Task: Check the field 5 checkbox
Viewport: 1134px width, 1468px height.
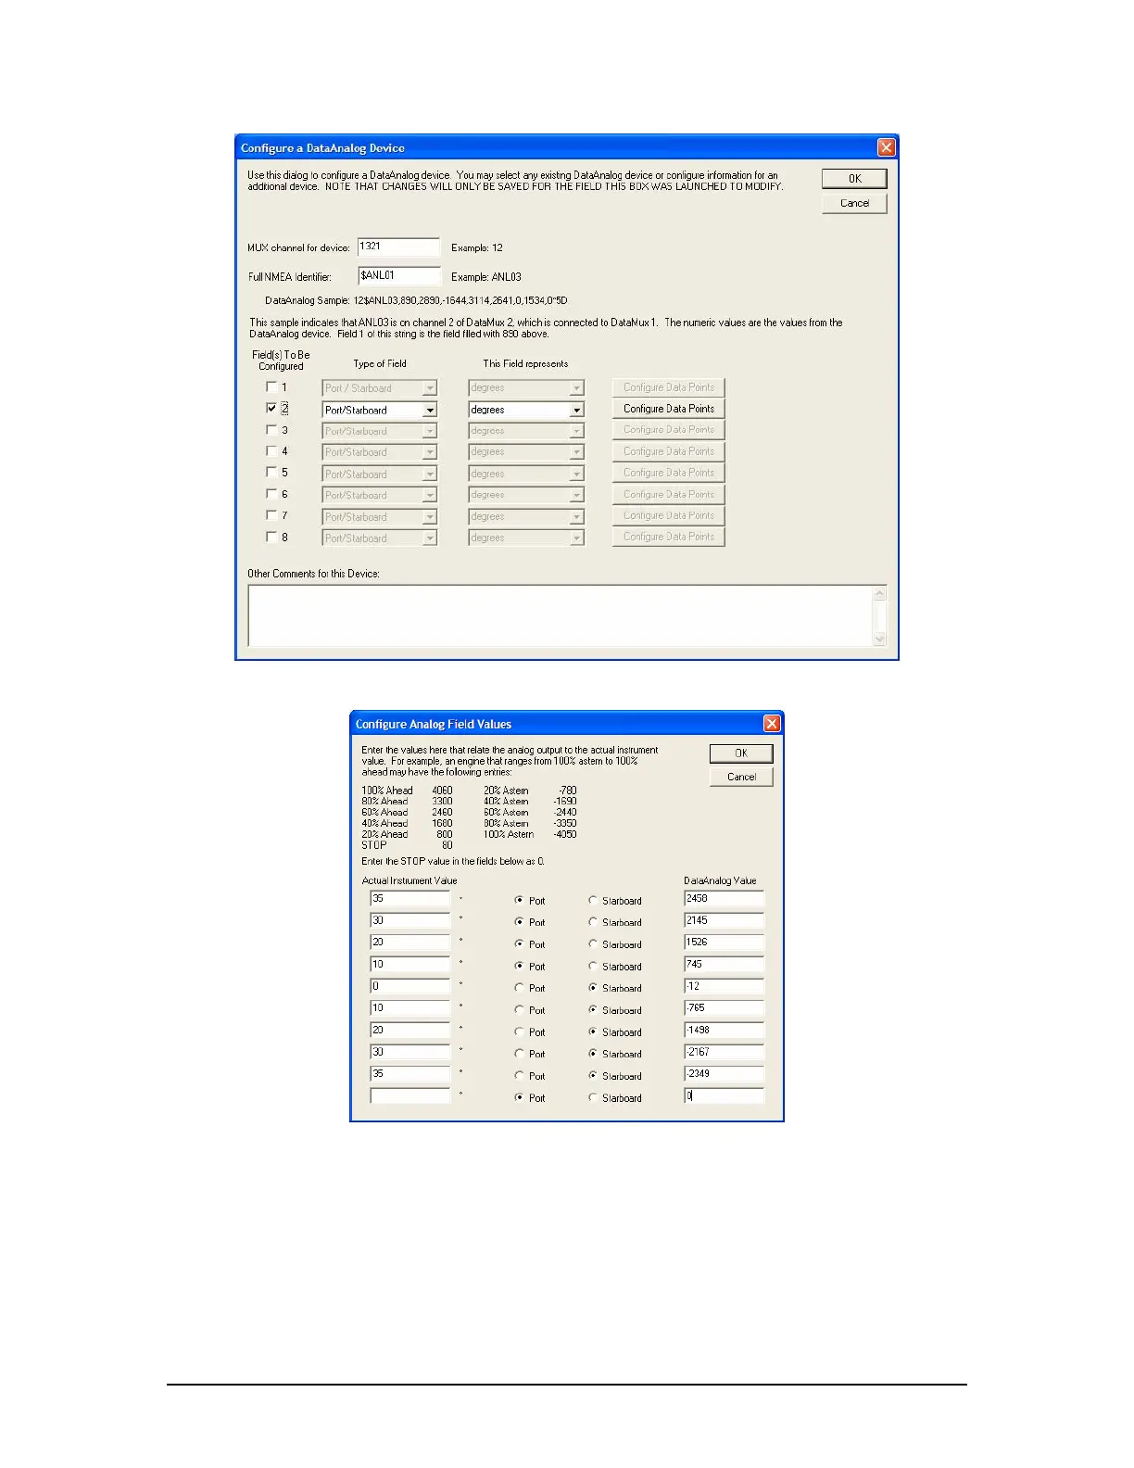Action: click(x=271, y=473)
